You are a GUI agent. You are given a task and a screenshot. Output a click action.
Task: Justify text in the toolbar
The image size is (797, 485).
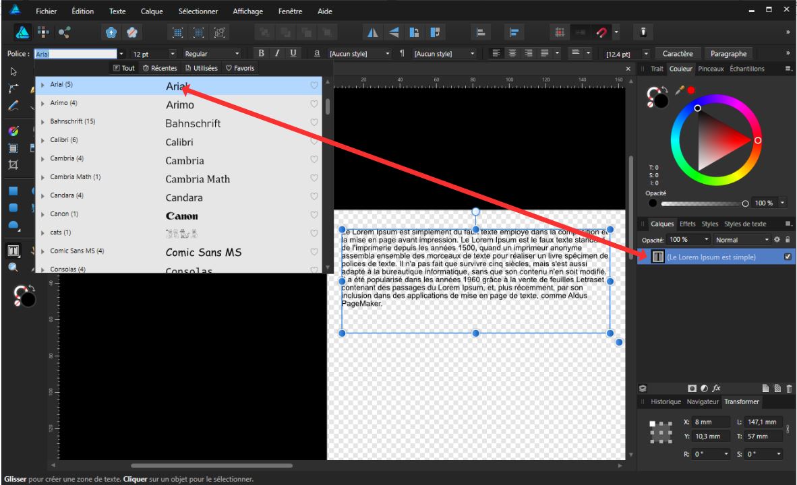coord(544,53)
